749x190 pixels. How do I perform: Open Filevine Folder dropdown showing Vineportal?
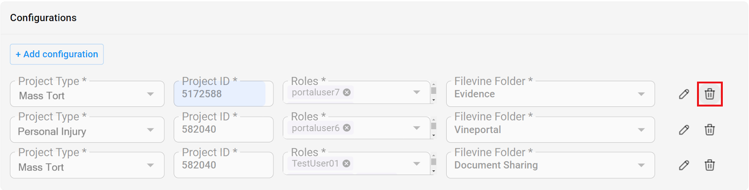click(x=550, y=130)
